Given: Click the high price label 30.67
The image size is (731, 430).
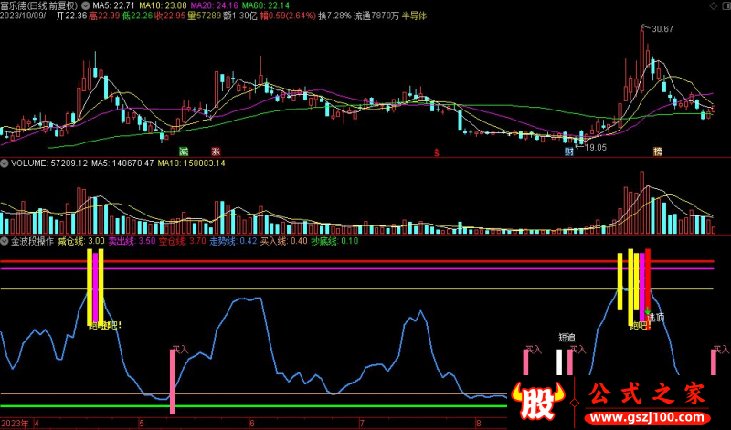Looking at the screenshot, I should point(662,29).
